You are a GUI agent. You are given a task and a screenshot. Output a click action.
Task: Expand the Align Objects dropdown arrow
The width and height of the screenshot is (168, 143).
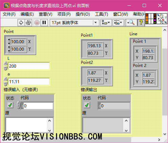tap(109, 23)
